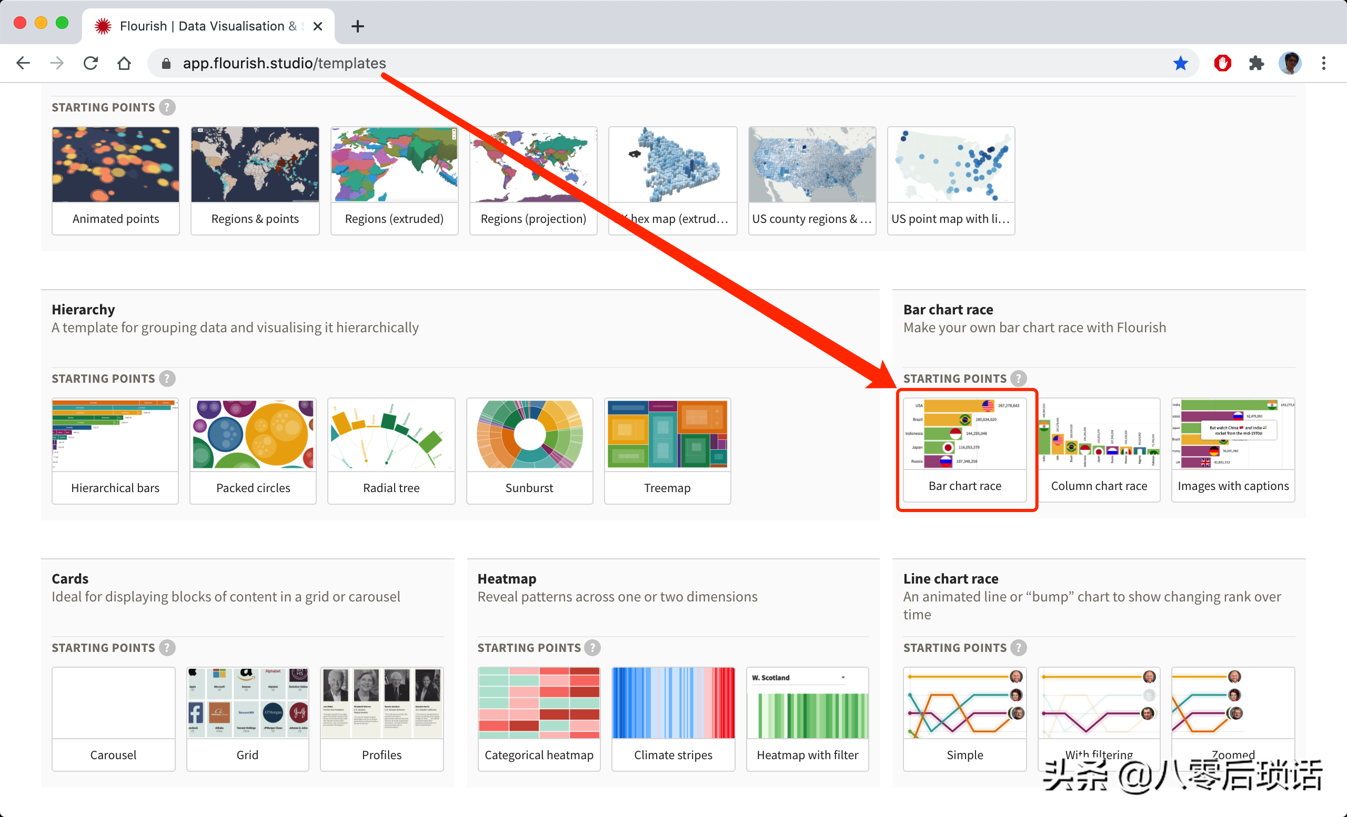1347x817 pixels.
Task: Open the Profiles cards template
Action: tap(381, 719)
